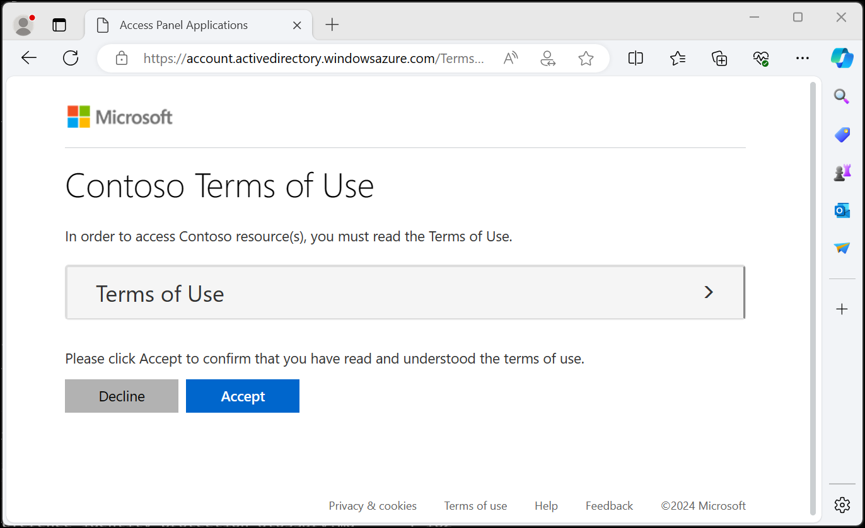Open the Privacy & cookies link

[x=373, y=505]
